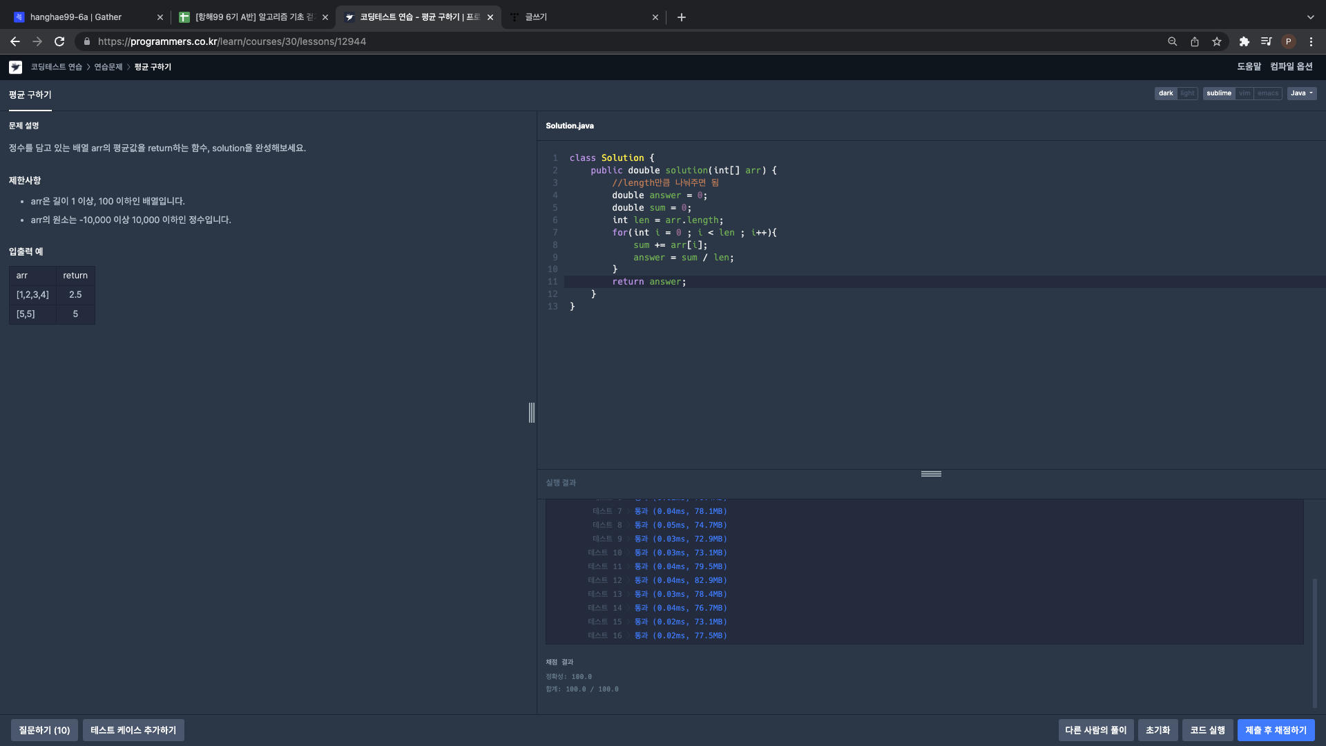Open the Chrome three-dot menu
This screenshot has height=746, width=1326.
[1311, 41]
